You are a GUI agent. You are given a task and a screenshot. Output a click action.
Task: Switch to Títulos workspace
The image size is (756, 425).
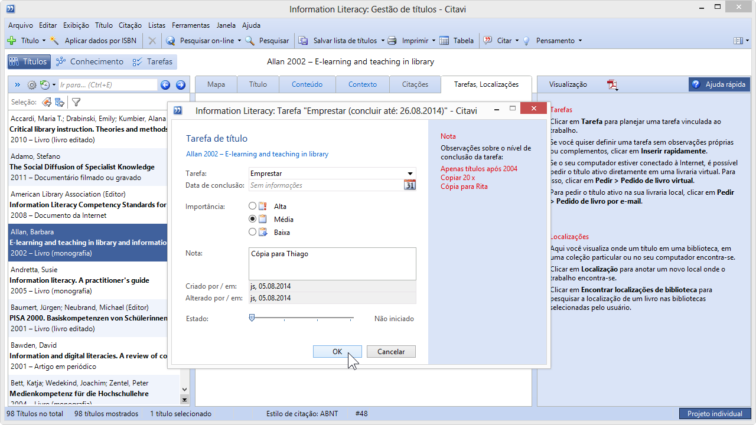point(28,61)
